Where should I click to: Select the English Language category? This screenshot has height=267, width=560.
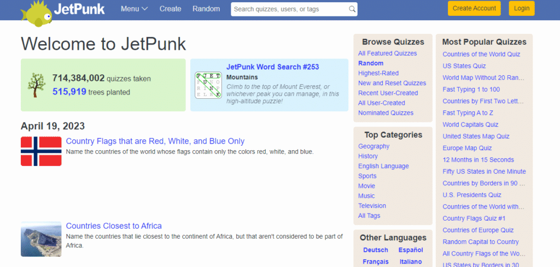click(x=383, y=166)
